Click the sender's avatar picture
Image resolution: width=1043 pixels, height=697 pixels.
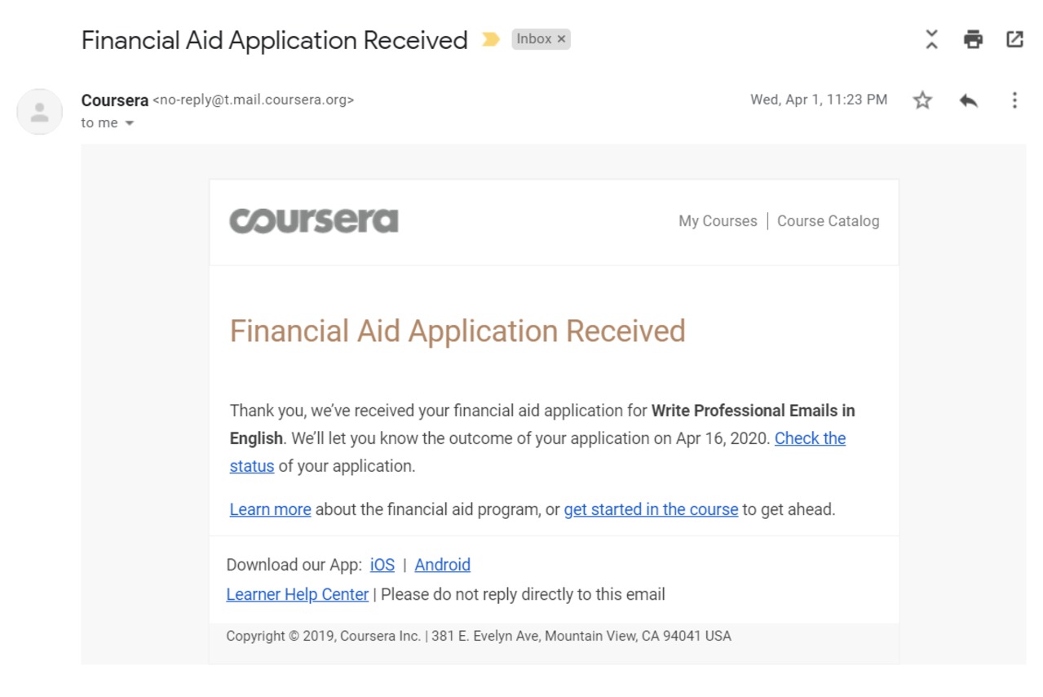[39, 112]
